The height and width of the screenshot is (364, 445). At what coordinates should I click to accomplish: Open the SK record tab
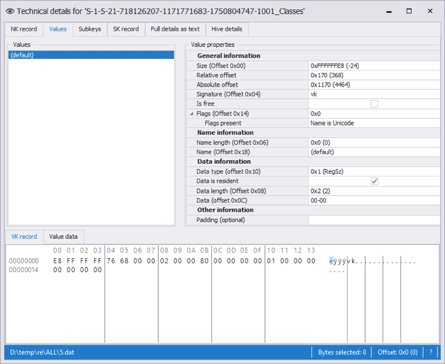point(126,29)
